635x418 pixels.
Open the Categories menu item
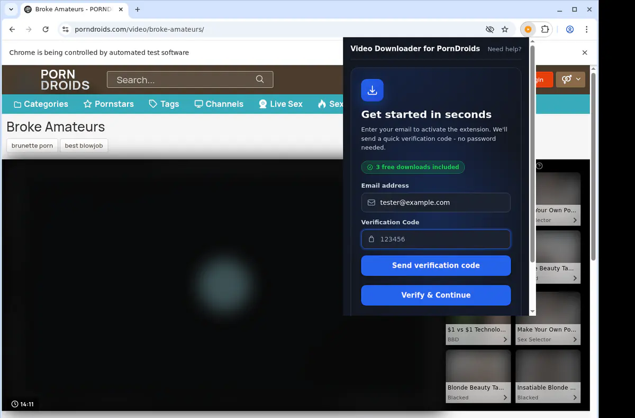pos(41,104)
